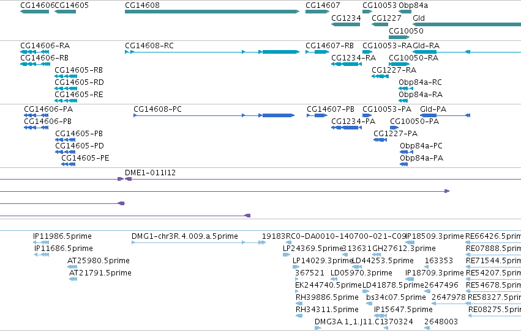Click the CG1227 gene label
521x331 pixels.
(386, 18)
